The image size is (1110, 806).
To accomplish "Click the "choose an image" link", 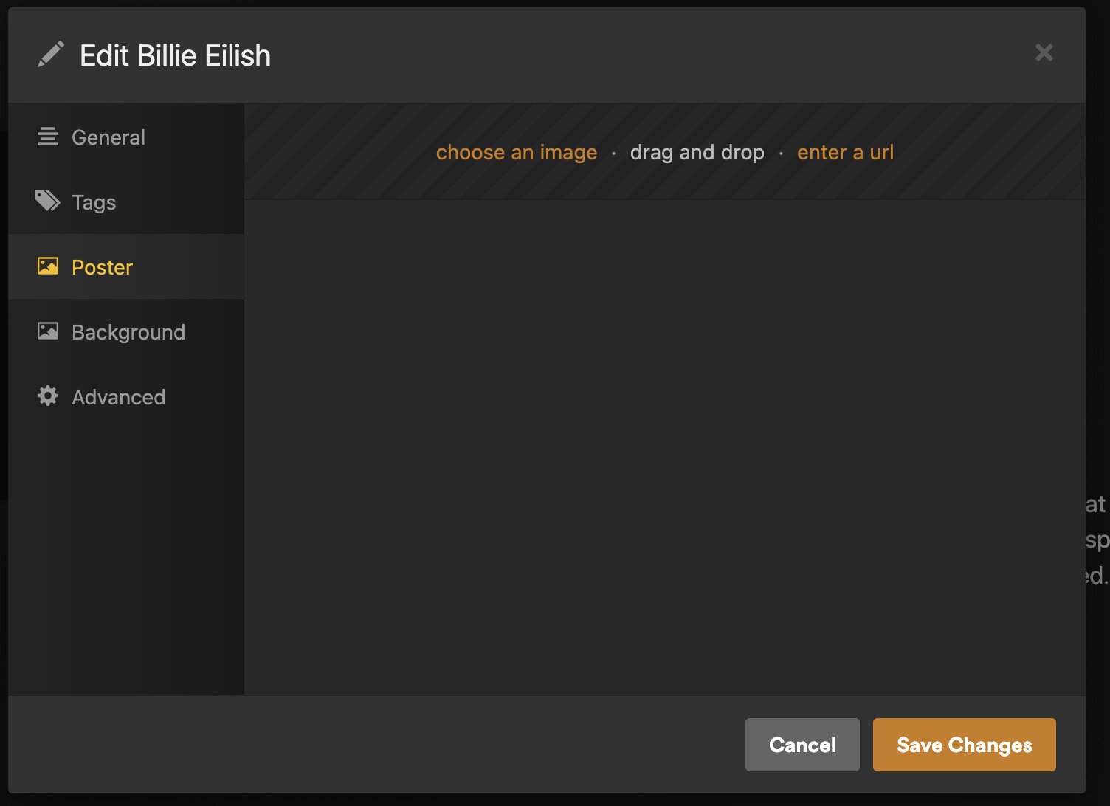I will pyautogui.click(x=517, y=152).
